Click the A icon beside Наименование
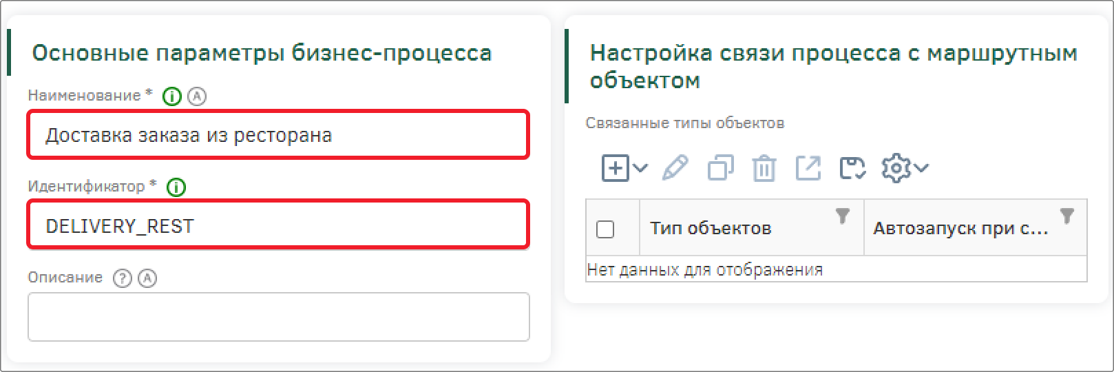Screen dimensions: 1114x372 197,96
